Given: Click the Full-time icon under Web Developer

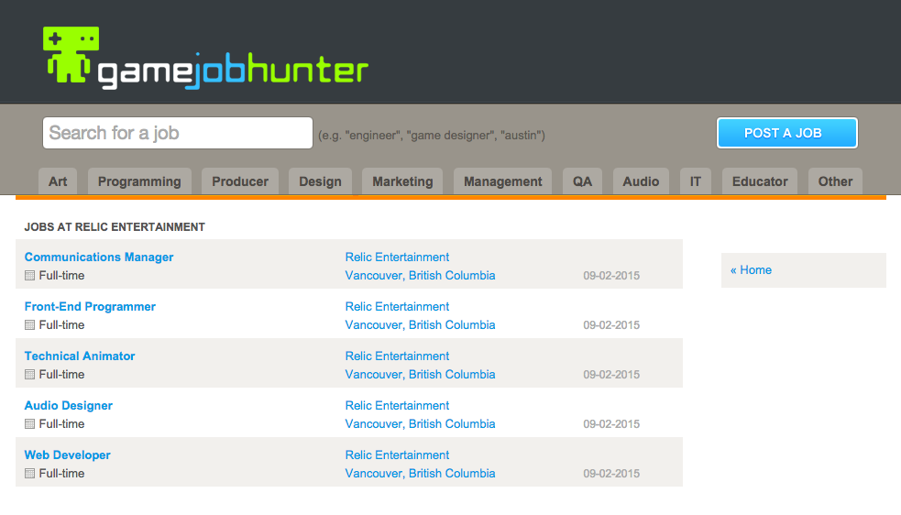Looking at the screenshot, I should (29, 474).
